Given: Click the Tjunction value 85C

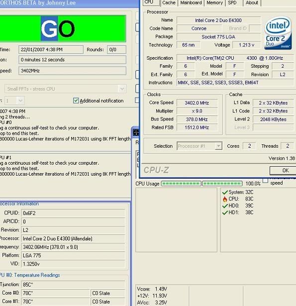Looking at the screenshot, I should point(73,285).
